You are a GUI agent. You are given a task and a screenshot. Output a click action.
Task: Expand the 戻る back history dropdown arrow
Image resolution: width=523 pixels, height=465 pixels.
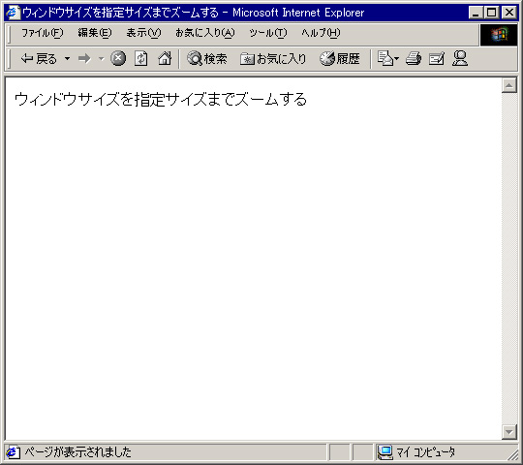click(x=68, y=59)
